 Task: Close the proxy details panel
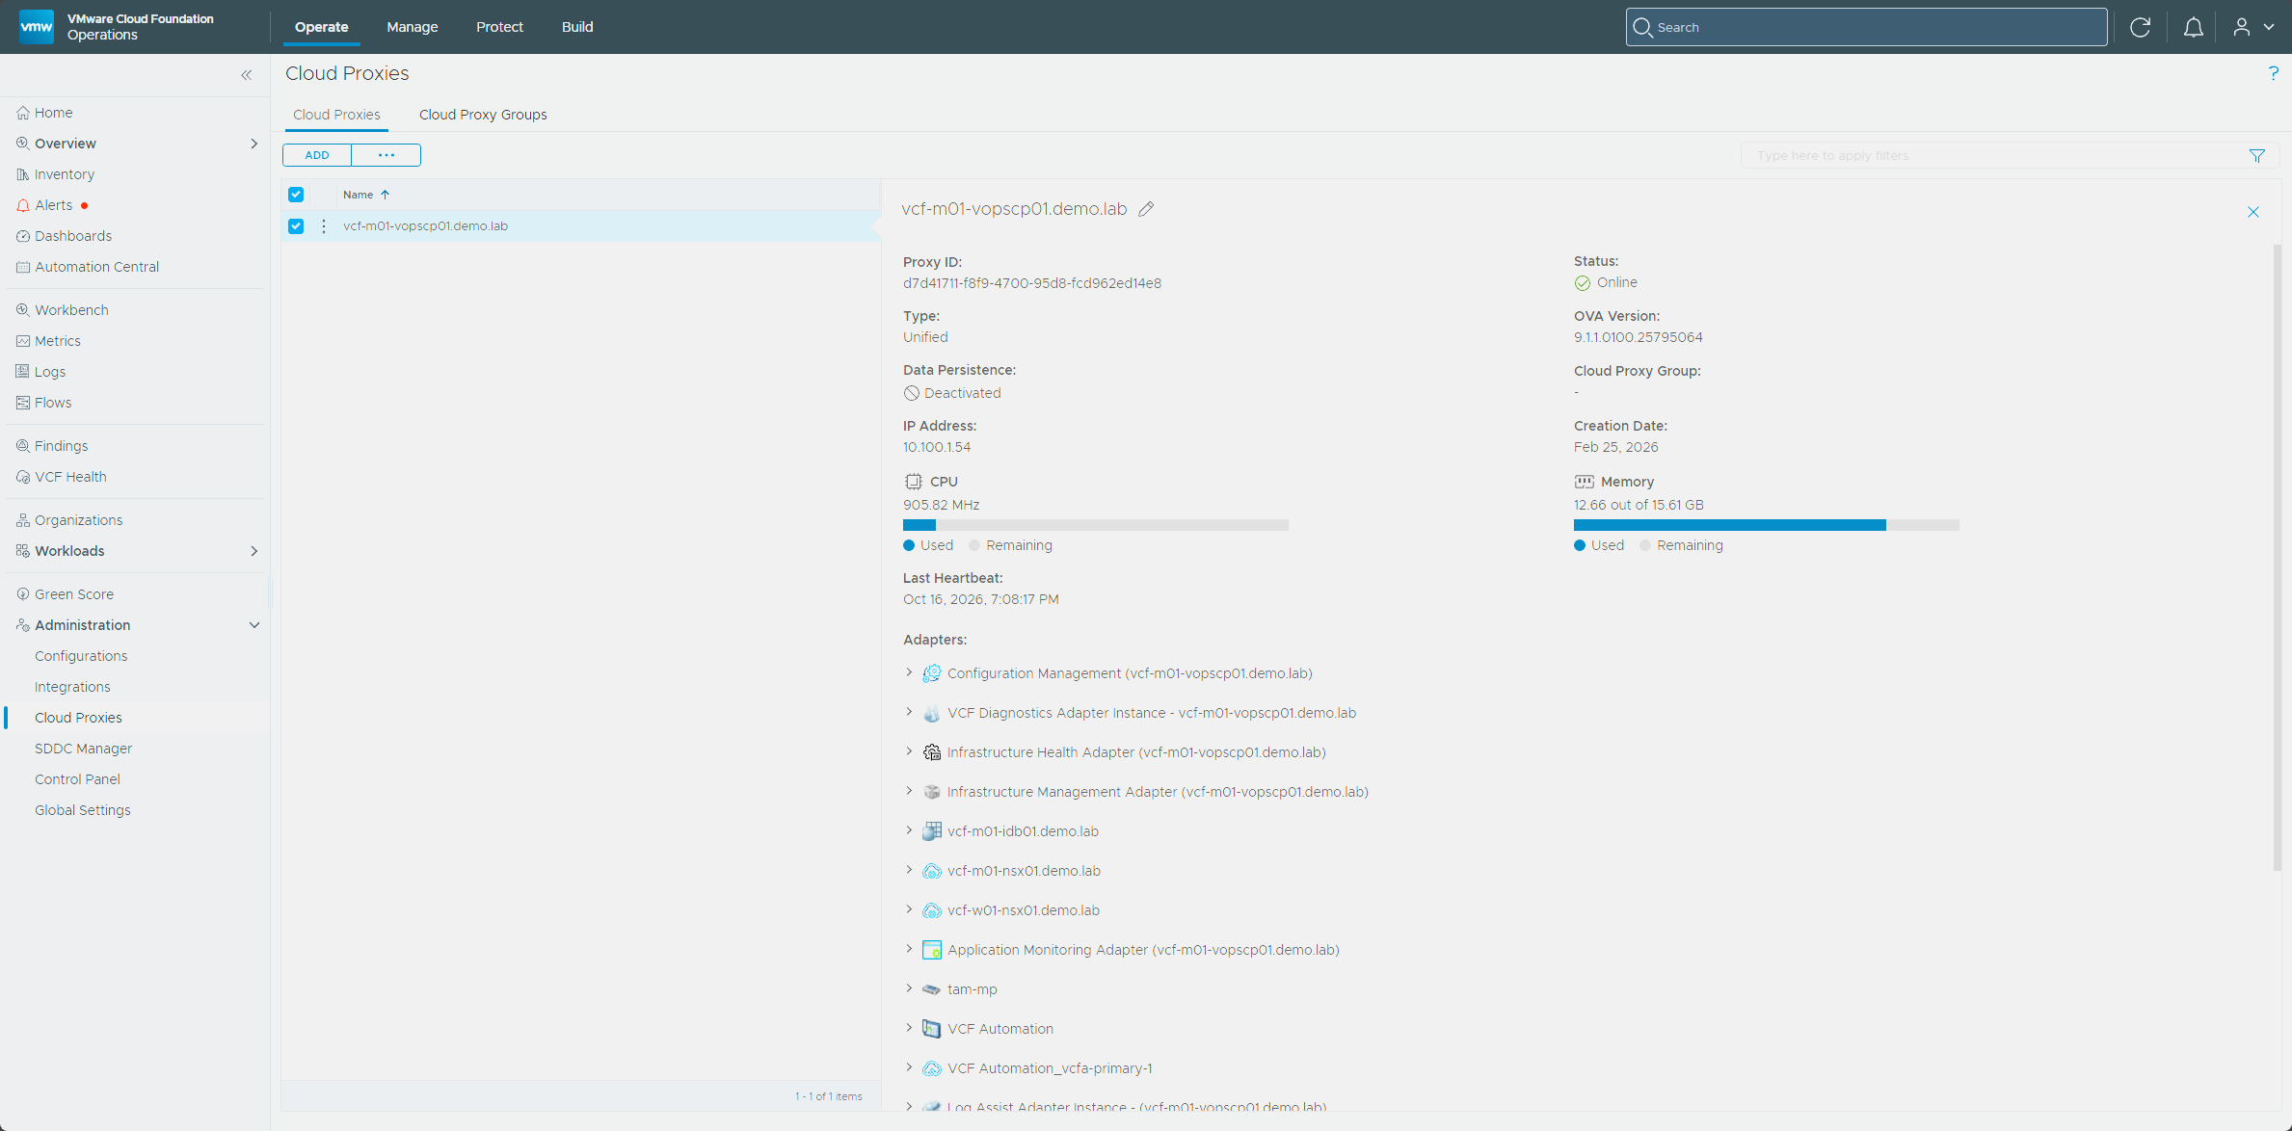point(2252,212)
